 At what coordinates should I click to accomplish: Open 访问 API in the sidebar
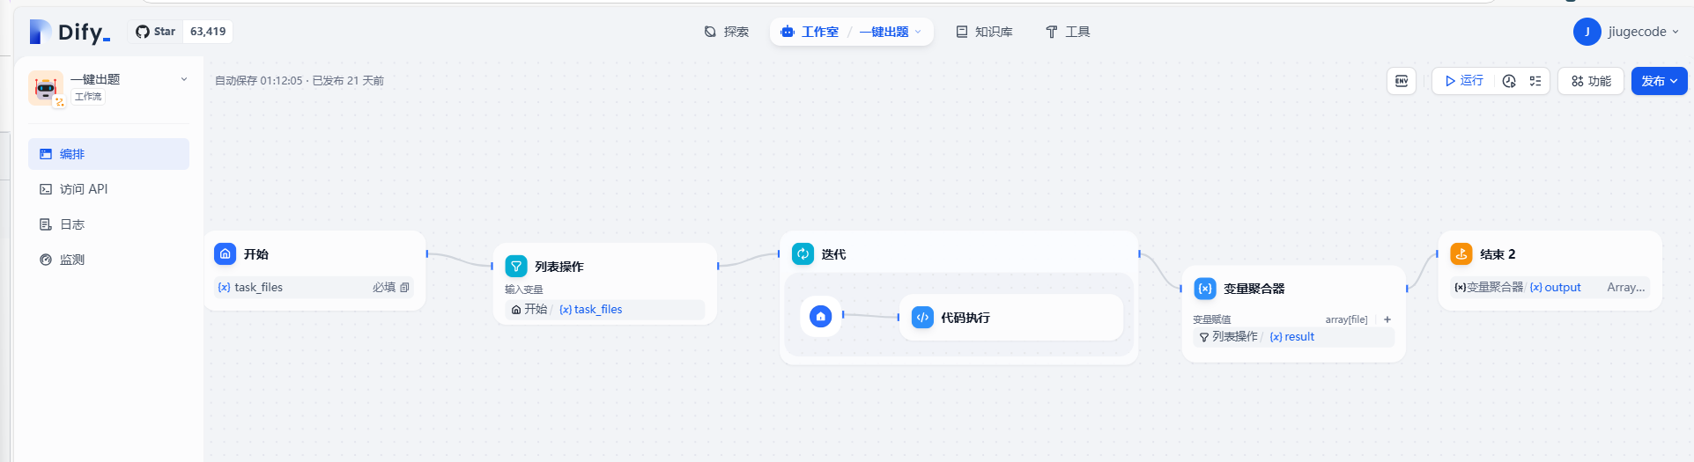(x=84, y=189)
